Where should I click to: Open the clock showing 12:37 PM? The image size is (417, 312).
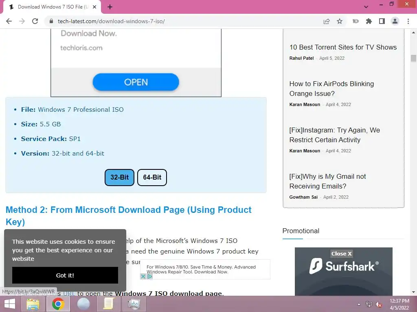399,304
